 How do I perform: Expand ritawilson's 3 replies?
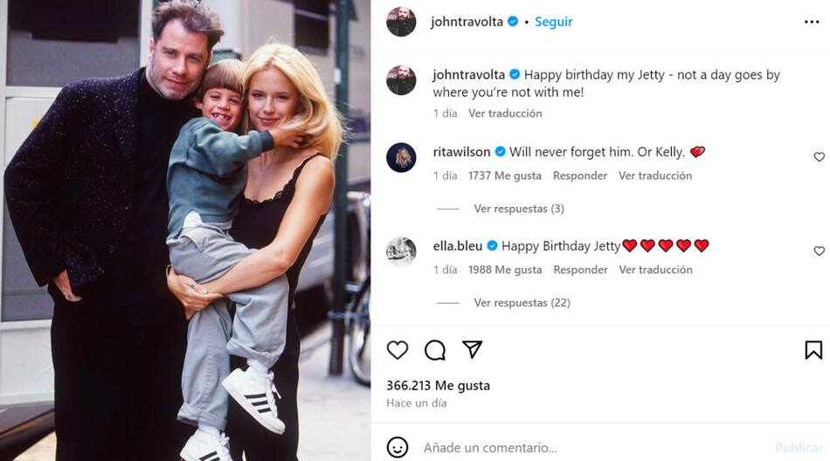coord(519,209)
